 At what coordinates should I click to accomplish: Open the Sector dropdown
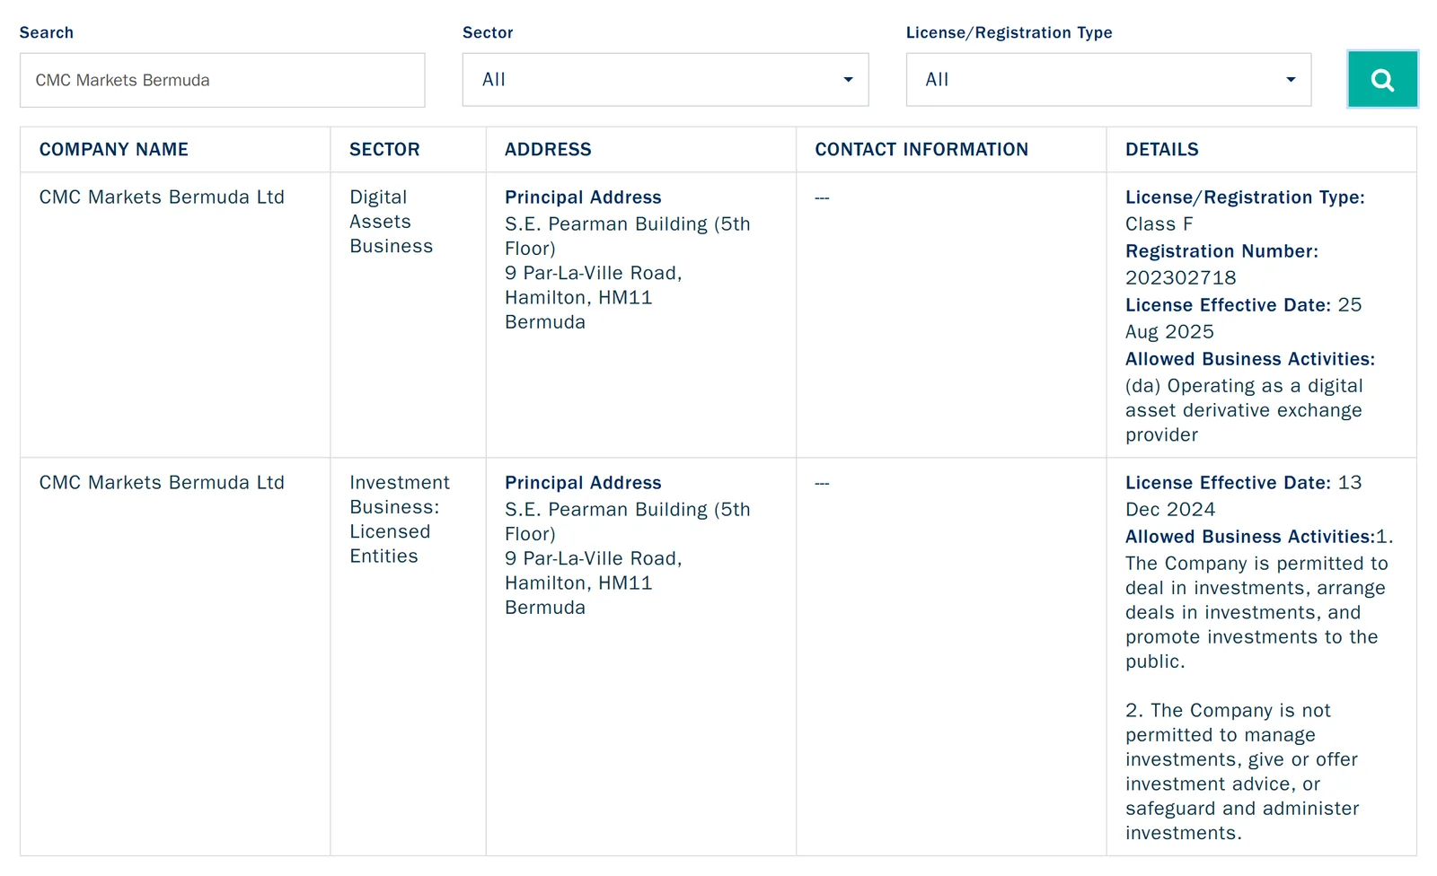[x=666, y=80]
